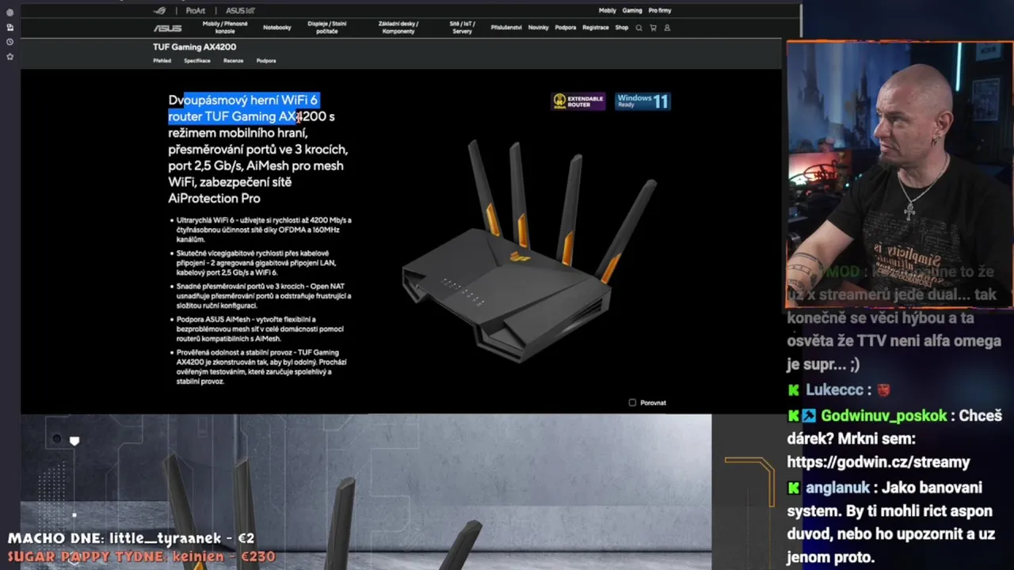Open the search magnifier icon
The height and width of the screenshot is (570, 1014).
click(x=639, y=28)
